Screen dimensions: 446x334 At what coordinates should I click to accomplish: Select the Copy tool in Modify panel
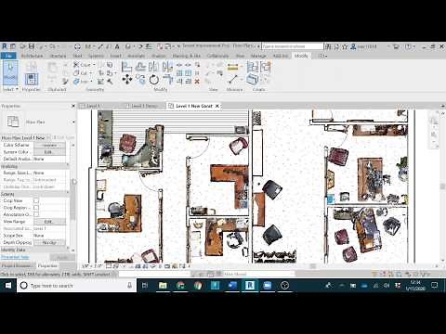[x=141, y=80]
